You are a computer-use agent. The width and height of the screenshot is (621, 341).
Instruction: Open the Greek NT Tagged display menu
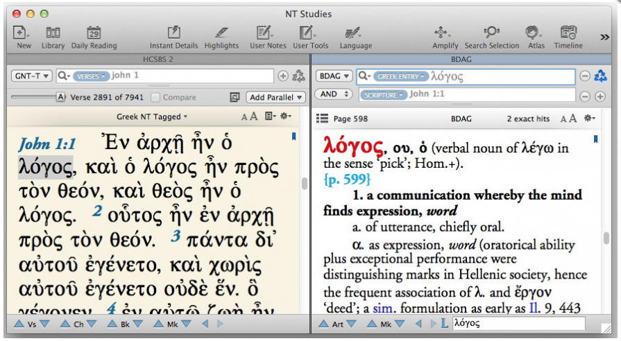click(x=152, y=117)
